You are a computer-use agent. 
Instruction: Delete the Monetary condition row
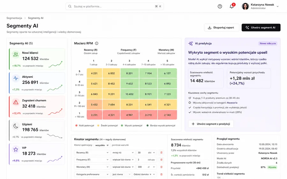pyautogui.click(x=161, y=167)
